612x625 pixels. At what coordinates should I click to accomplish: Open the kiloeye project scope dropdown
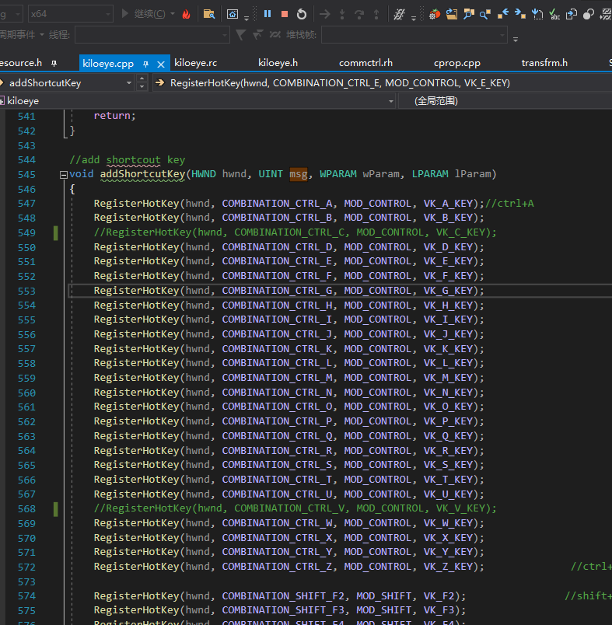coord(391,101)
